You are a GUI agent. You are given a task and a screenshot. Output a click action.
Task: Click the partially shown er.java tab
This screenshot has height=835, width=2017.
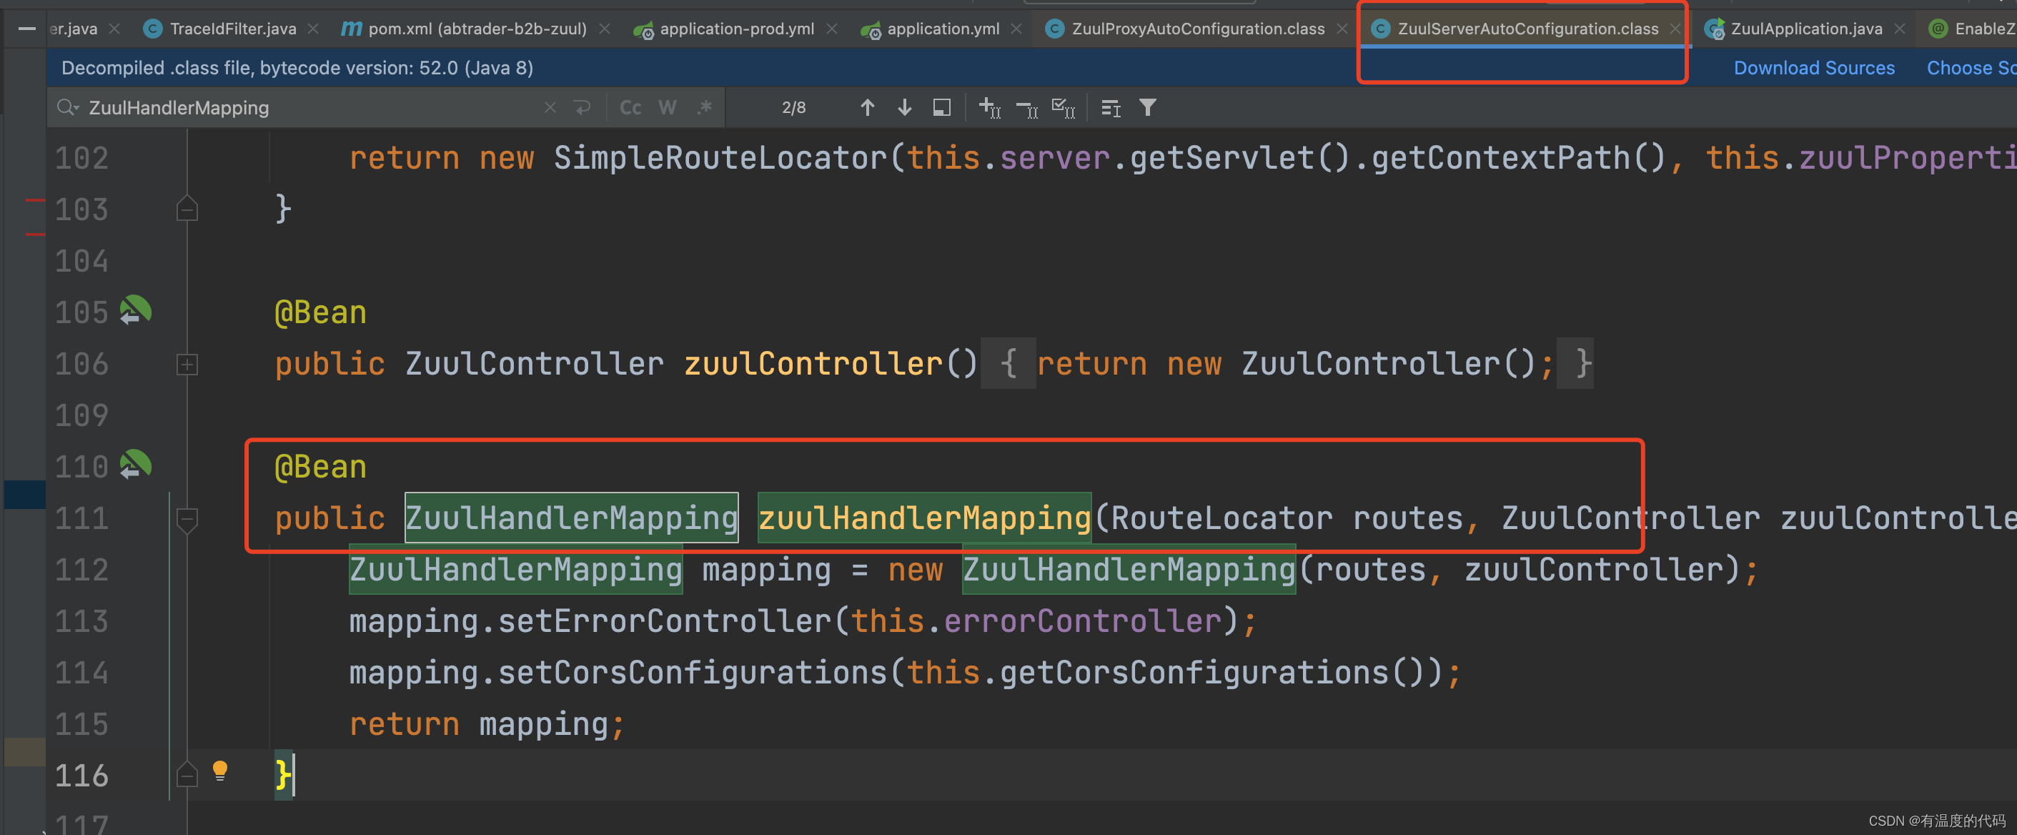(x=74, y=29)
